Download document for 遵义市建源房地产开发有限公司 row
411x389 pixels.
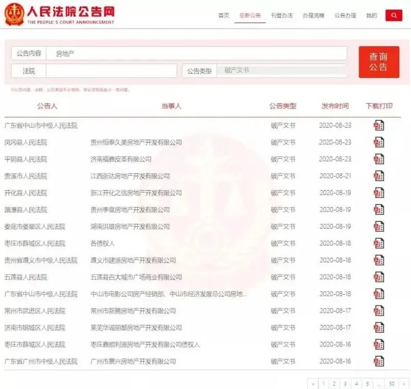point(379,260)
